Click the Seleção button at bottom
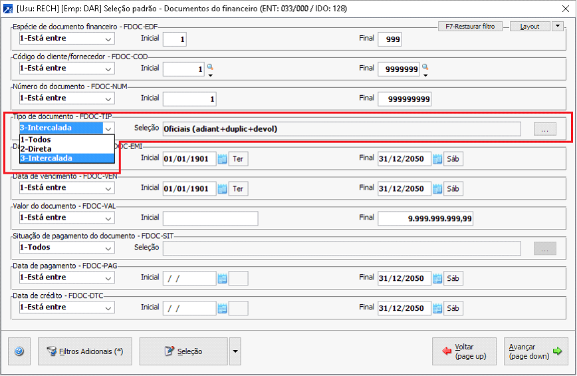This screenshot has width=577, height=376. coord(183,351)
